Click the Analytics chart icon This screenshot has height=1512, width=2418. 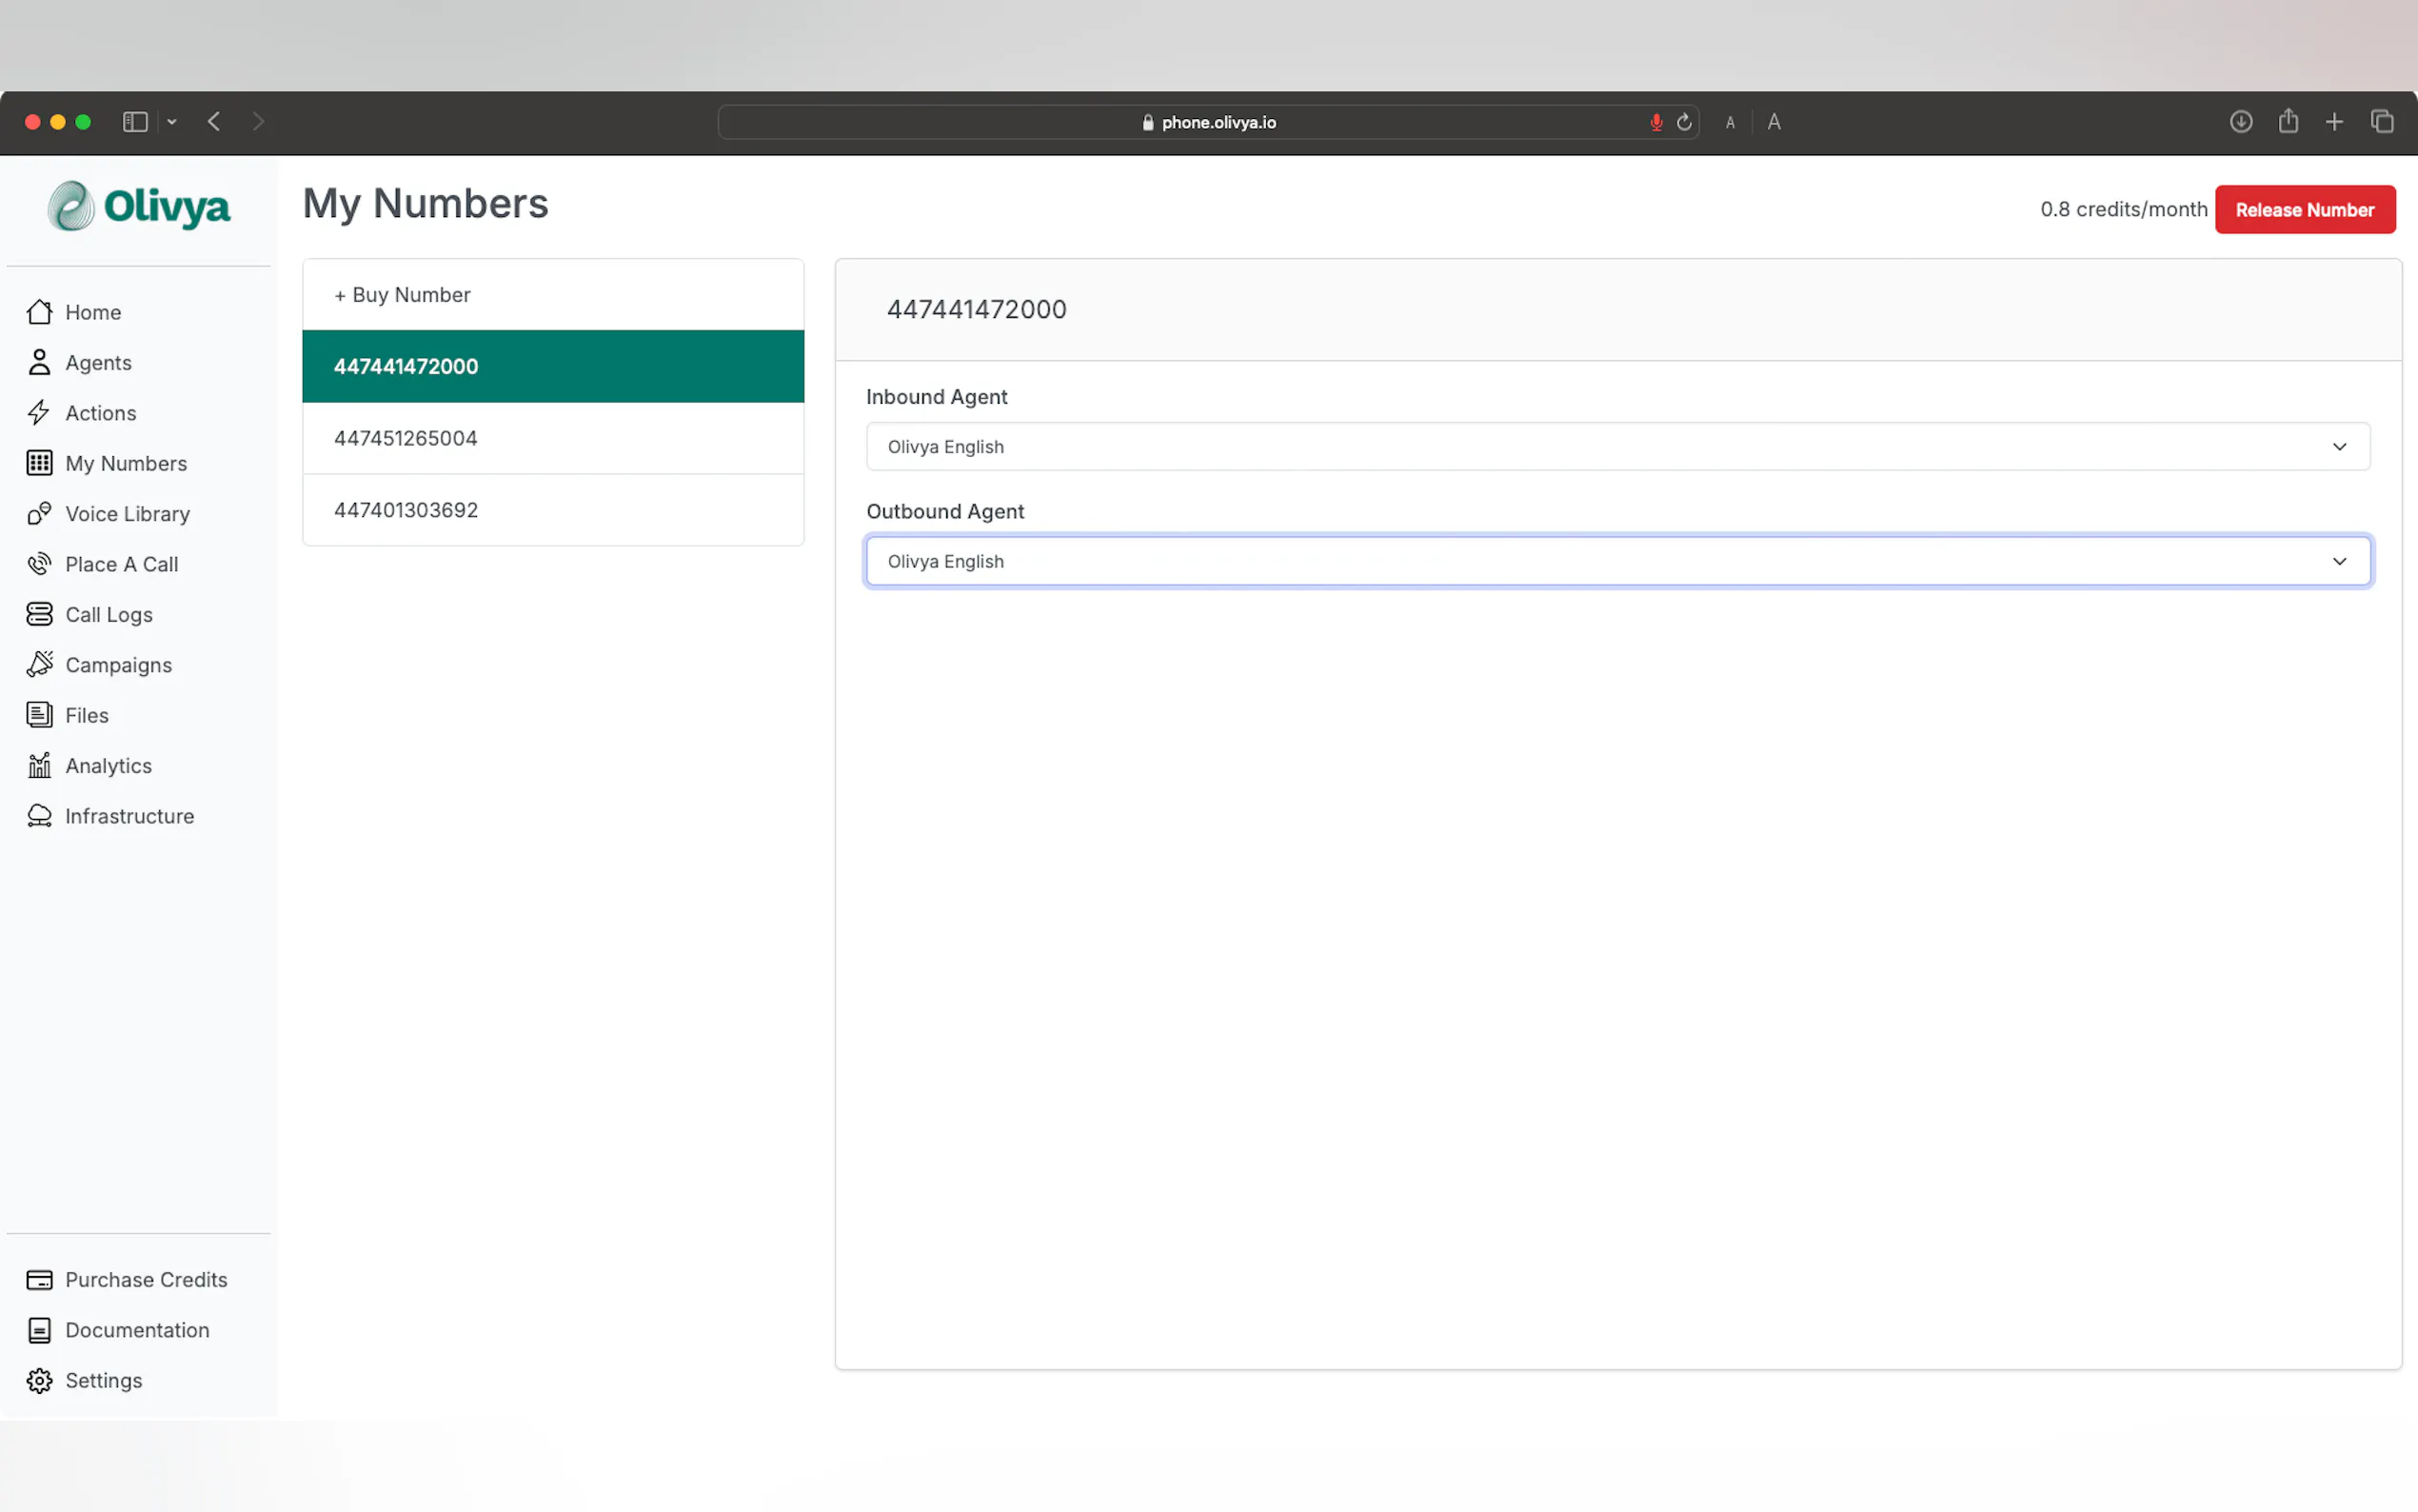[39, 766]
